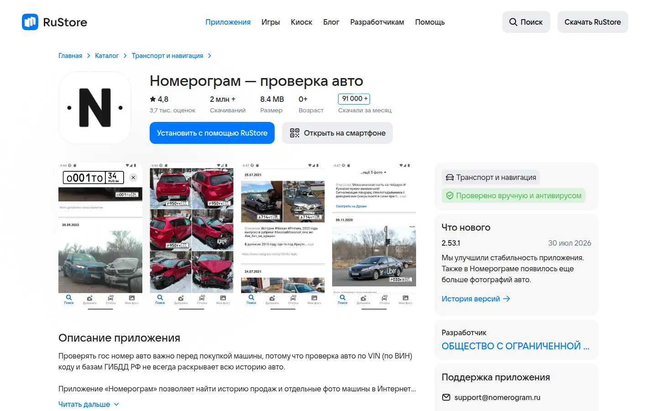657x411 pixels.
Task: Click the Транспорт и навигация category tag
Action: coord(490,177)
